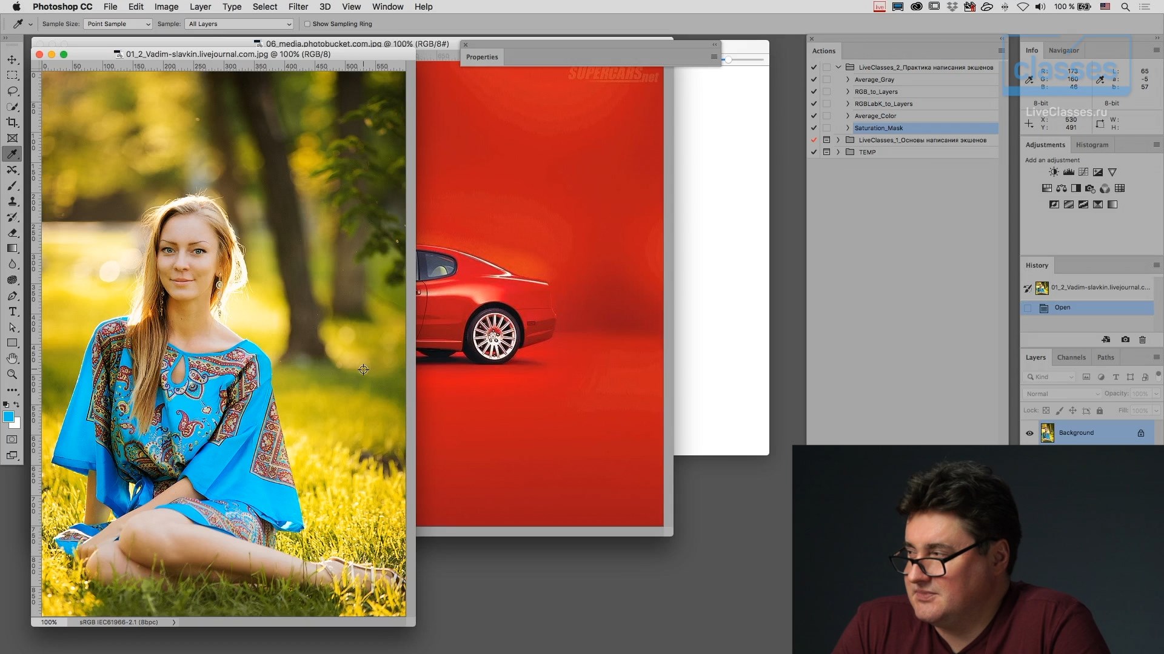Select the Pen tool
The width and height of the screenshot is (1164, 654).
12,296
